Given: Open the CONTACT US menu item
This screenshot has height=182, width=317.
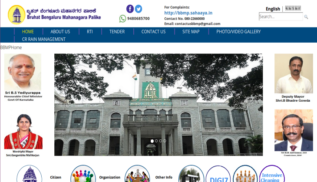Looking at the screenshot, I should 153,32.
